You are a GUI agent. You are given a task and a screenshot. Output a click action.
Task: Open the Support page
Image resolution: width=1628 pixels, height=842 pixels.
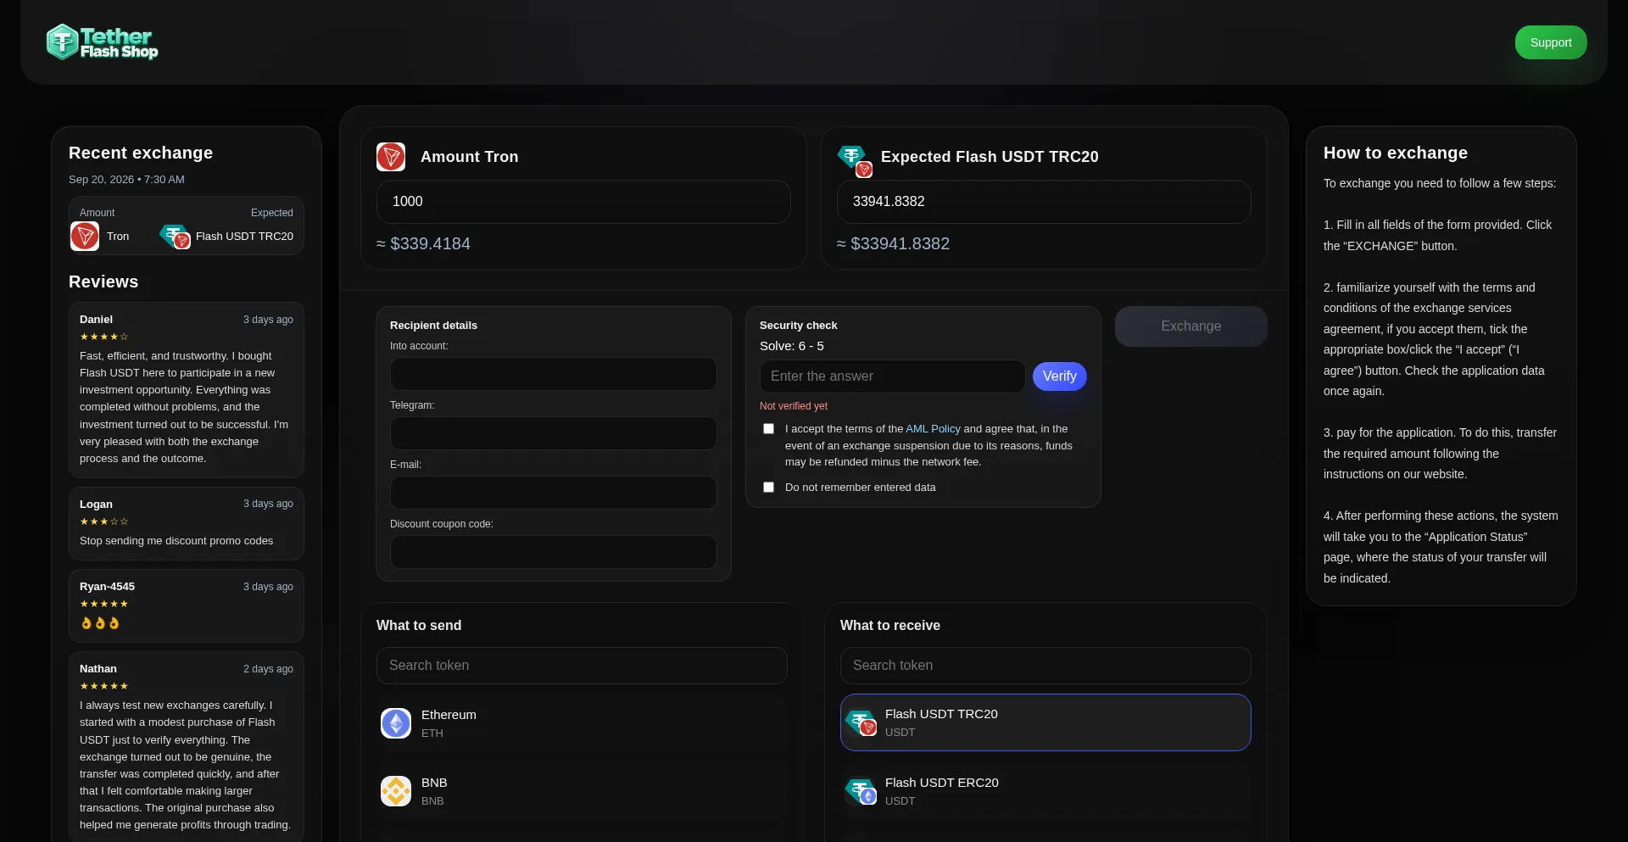[1551, 42]
